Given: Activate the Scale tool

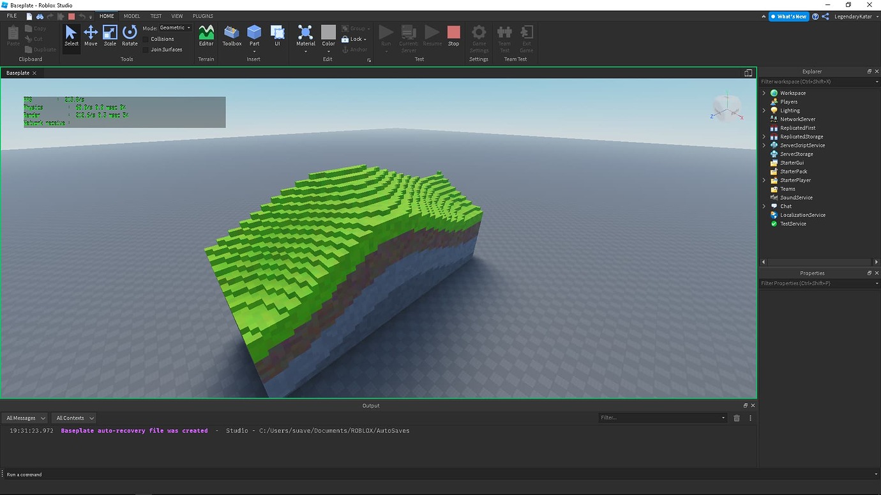Looking at the screenshot, I should click(x=109, y=36).
